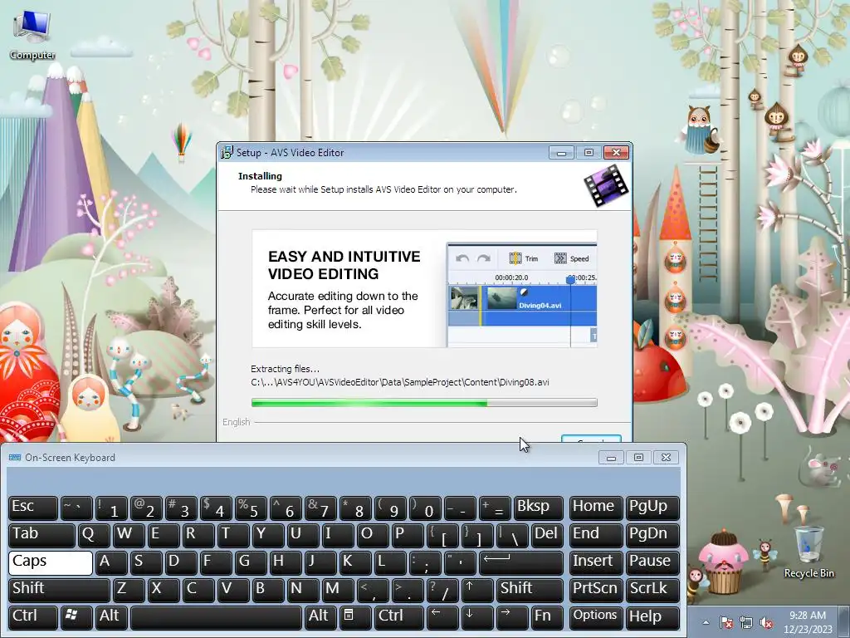Close the Setup AVS Video Editor window

[x=617, y=153]
